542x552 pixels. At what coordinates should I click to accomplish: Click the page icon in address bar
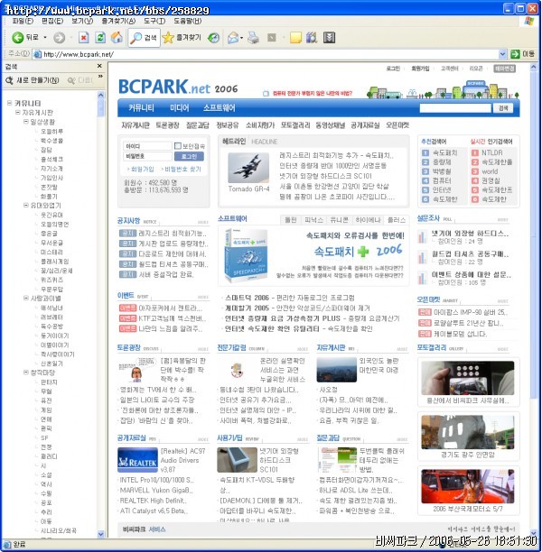(x=37, y=54)
